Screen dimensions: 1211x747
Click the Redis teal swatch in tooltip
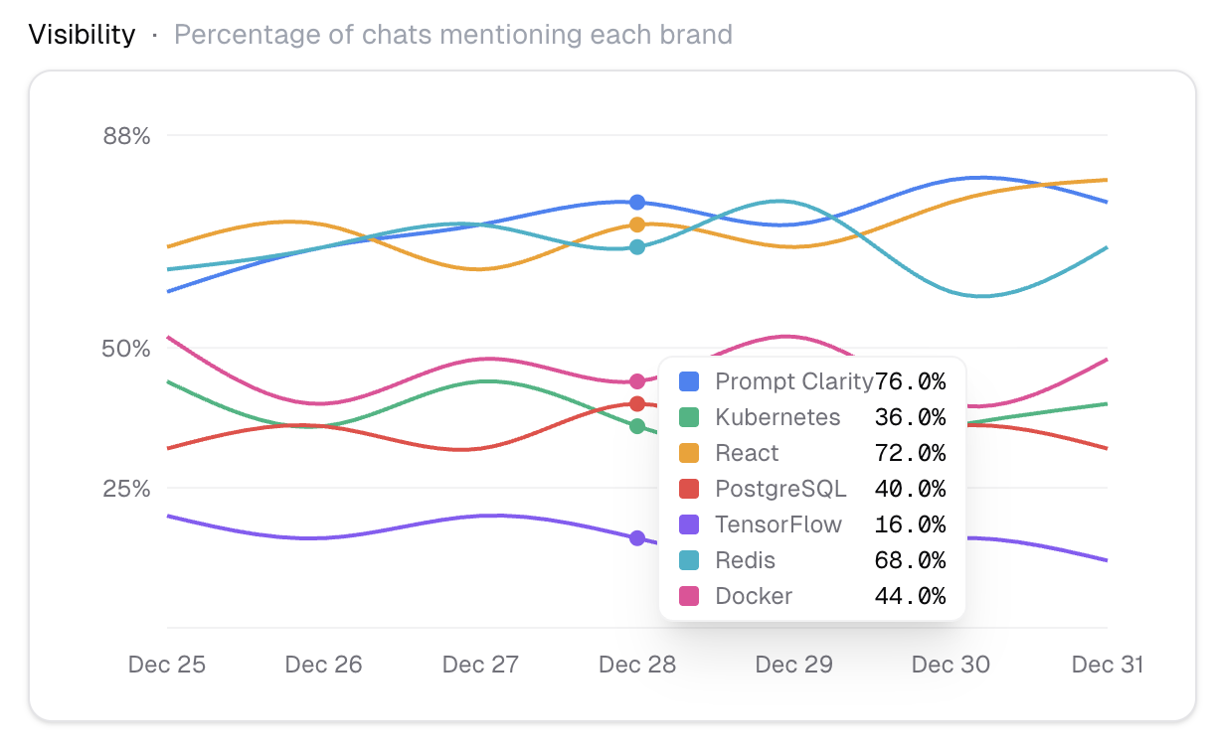[689, 560]
